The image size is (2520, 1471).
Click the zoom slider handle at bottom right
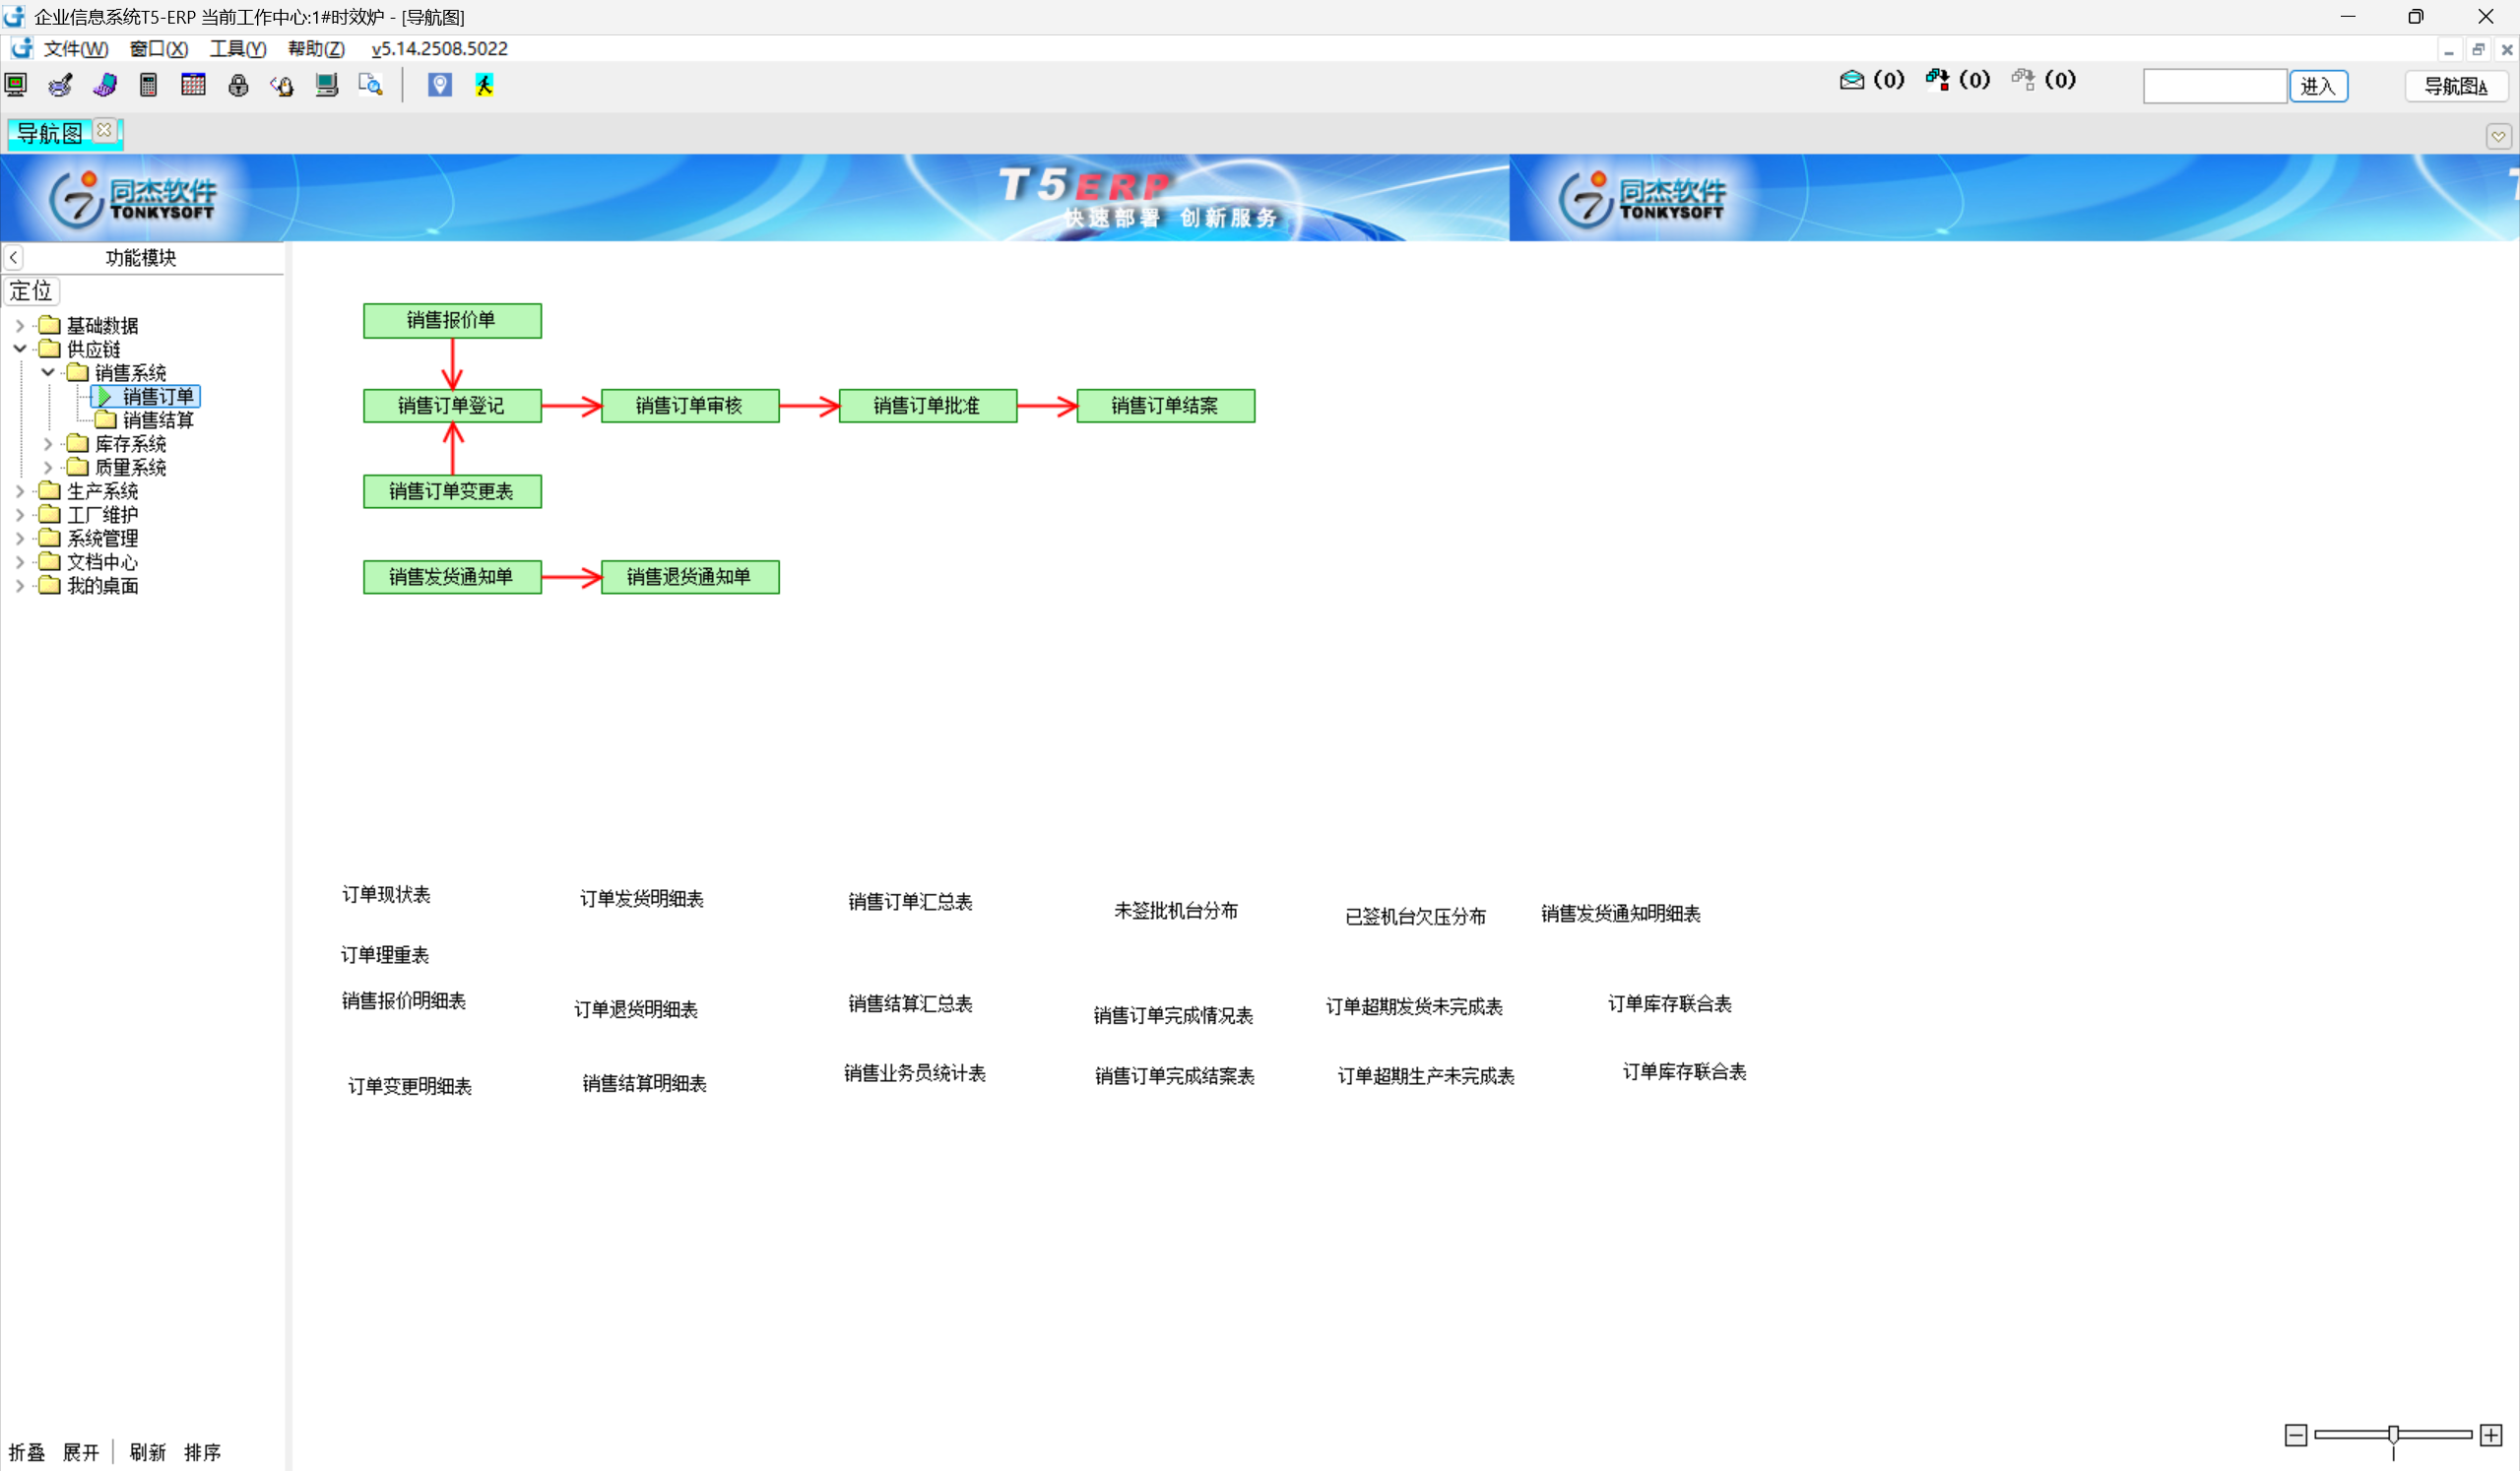coord(2393,1435)
